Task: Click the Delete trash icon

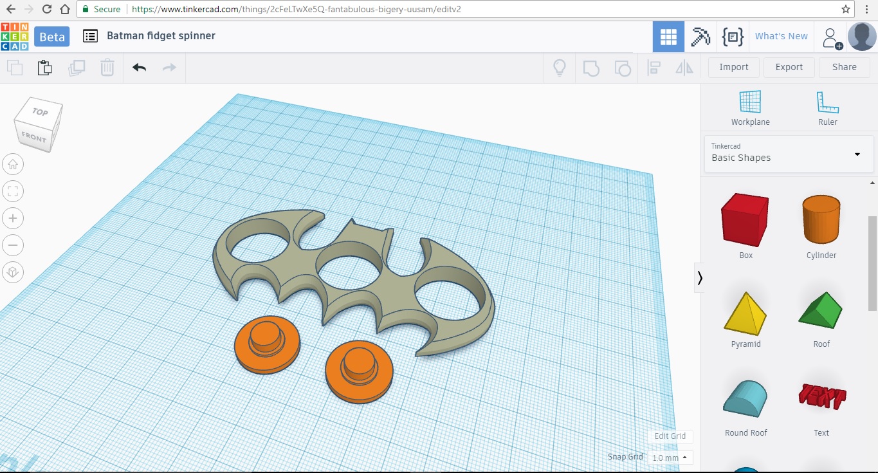Action: (107, 68)
